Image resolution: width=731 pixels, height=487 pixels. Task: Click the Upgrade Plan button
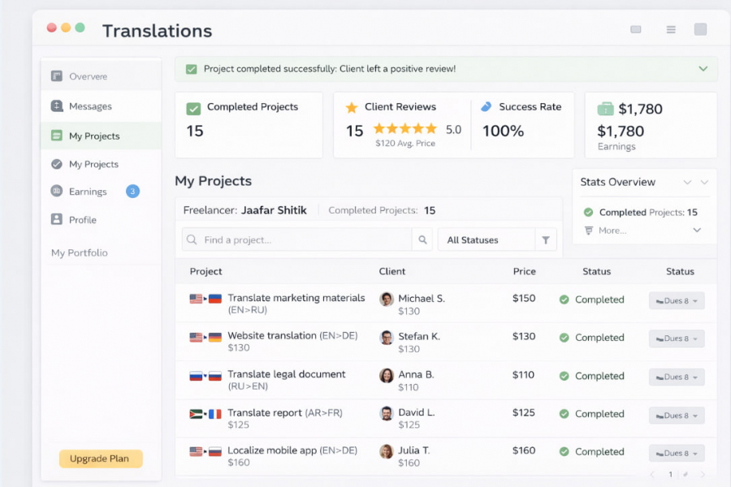[101, 459]
